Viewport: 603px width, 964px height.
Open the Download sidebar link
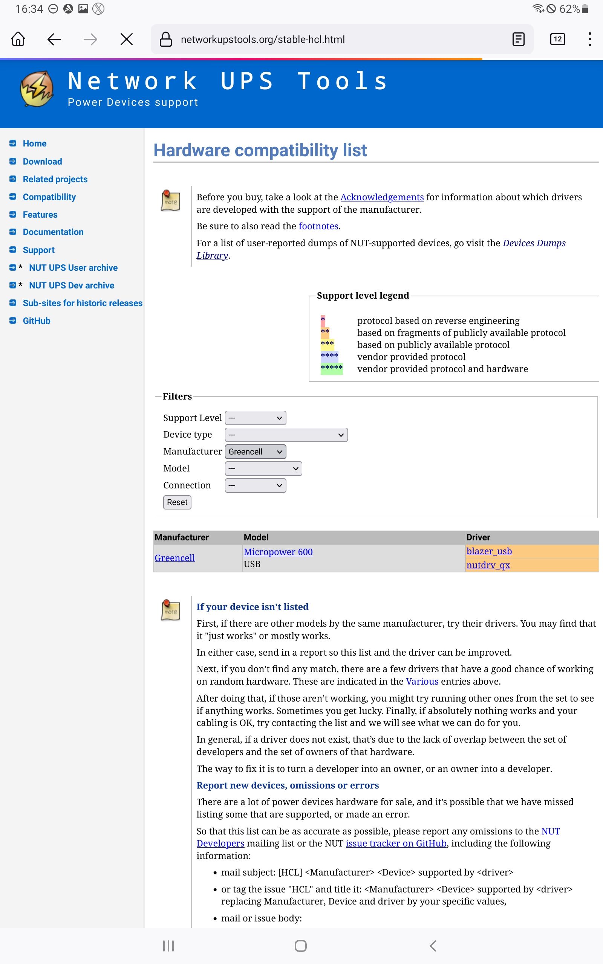tap(42, 161)
